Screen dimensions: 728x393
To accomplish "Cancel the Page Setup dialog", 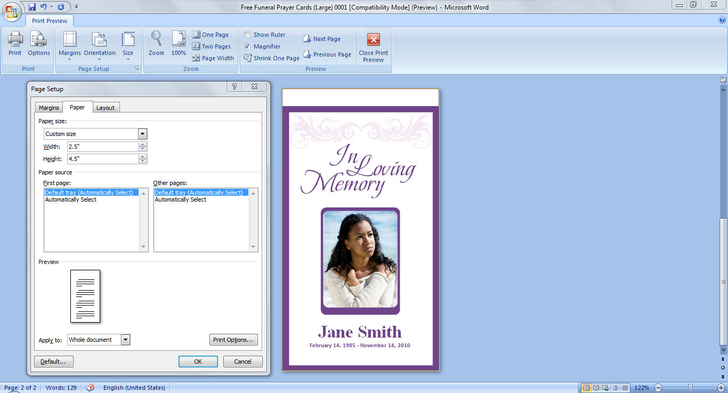I will (x=242, y=362).
